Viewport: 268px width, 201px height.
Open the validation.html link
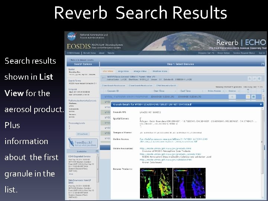click(166, 160)
